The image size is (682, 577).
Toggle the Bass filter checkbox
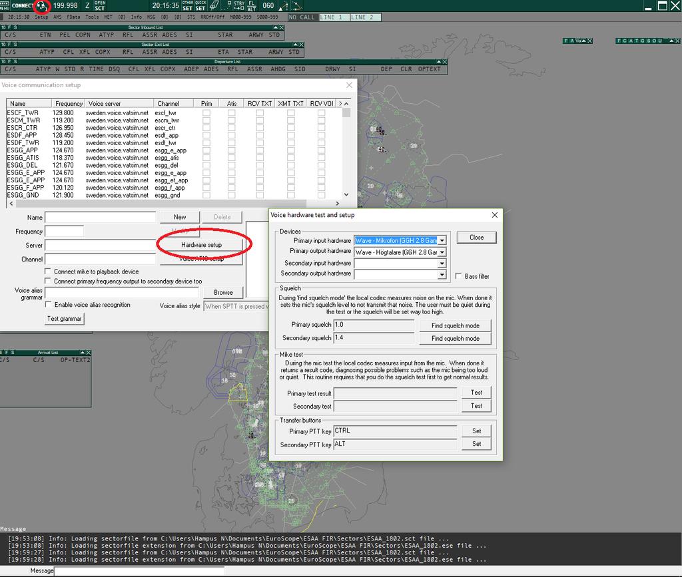458,276
